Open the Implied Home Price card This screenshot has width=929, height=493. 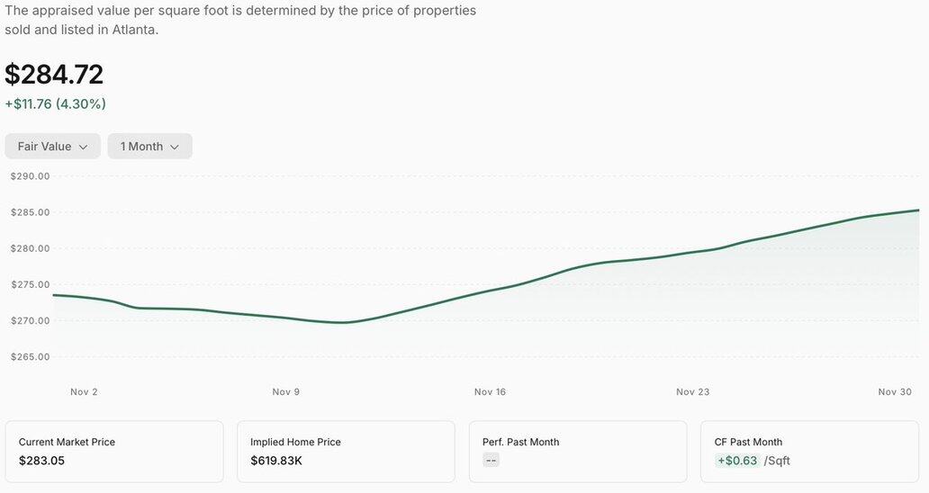[346, 452]
